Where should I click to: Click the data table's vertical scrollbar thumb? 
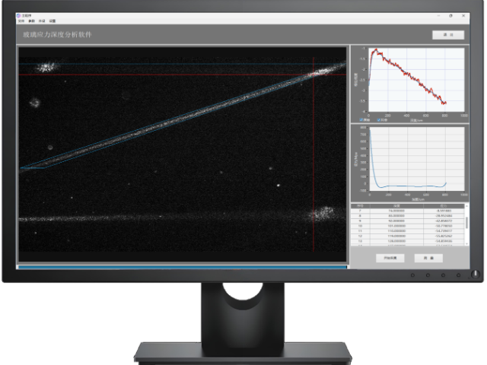[466, 223]
